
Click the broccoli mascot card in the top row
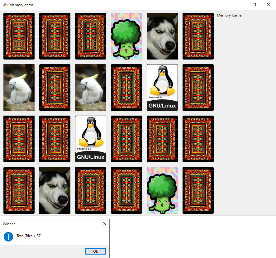pyautogui.click(x=126, y=36)
